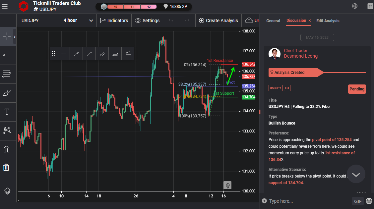This screenshot has width=374, height=209.
Task: Click the Pending status button
Action: tap(357, 89)
